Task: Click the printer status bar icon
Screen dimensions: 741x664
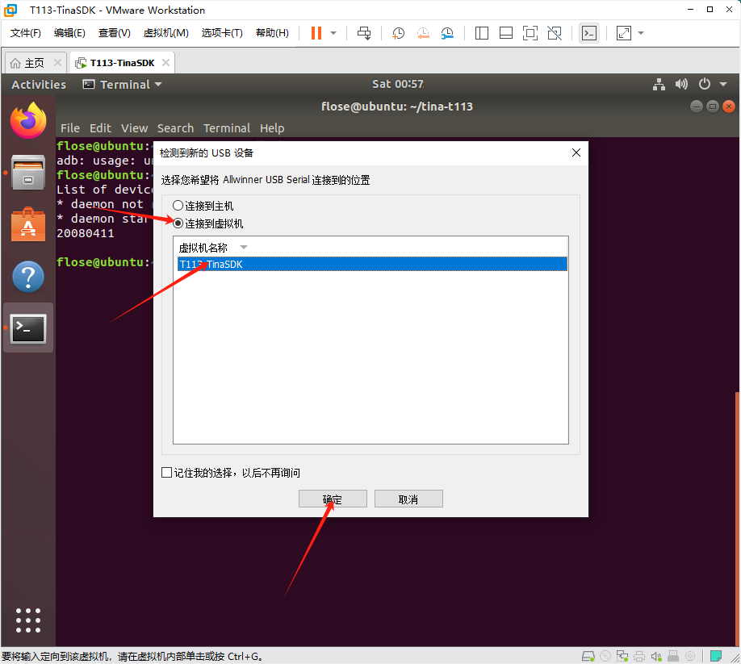Action: 639,656
